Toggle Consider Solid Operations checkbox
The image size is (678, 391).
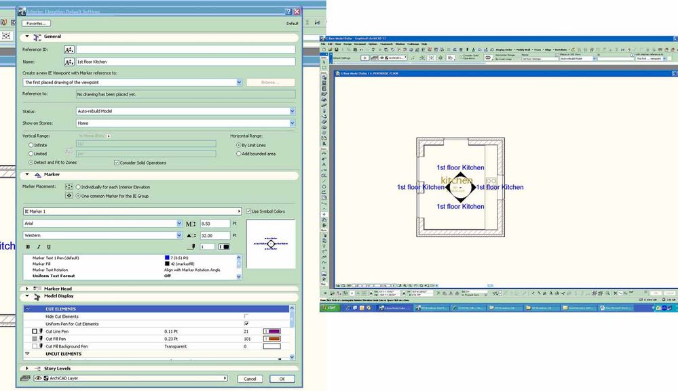[x=116, y=163]
